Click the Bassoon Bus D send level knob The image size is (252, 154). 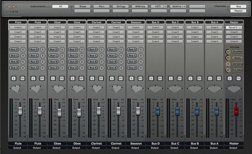pyautogui.click(x=141, y=49)
